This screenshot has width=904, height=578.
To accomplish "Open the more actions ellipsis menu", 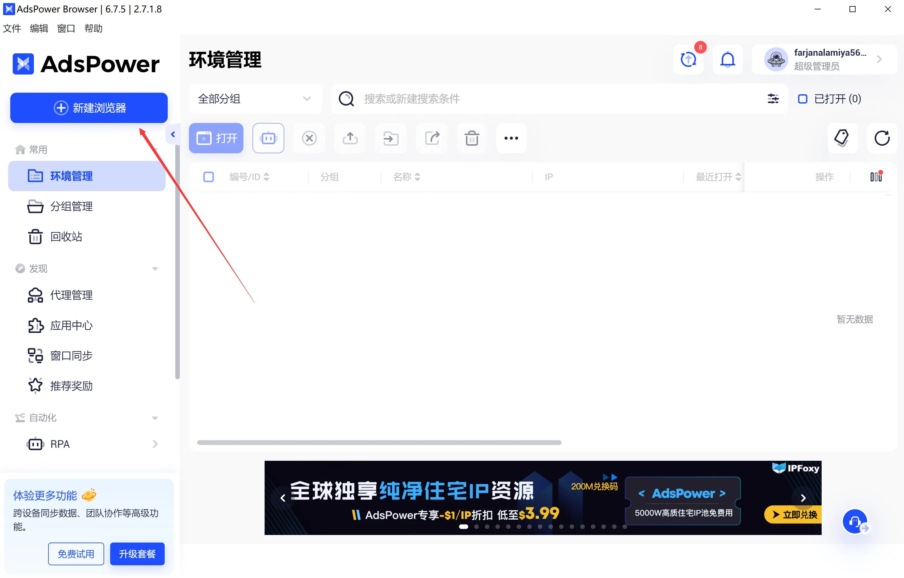I will (x=511, y=138).
